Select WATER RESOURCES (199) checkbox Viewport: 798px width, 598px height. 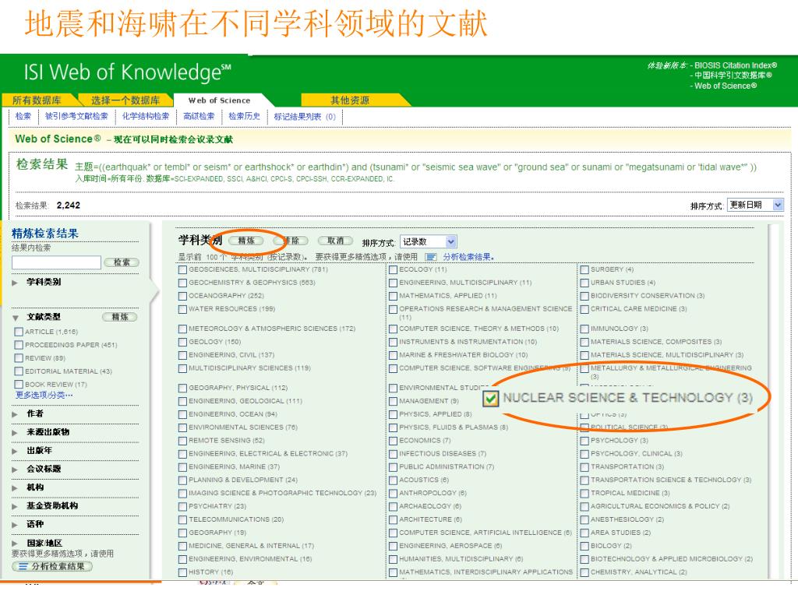[x=182, y=309]
